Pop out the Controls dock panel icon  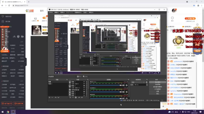click(165, 80)
